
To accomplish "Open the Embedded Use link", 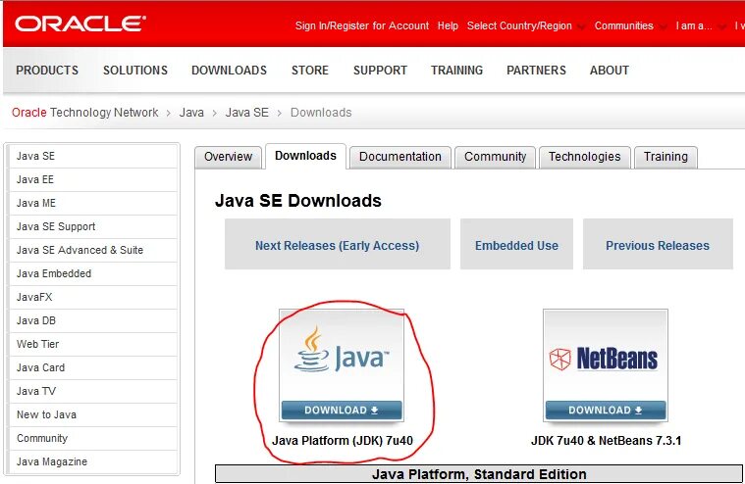I will coord(516,245).
